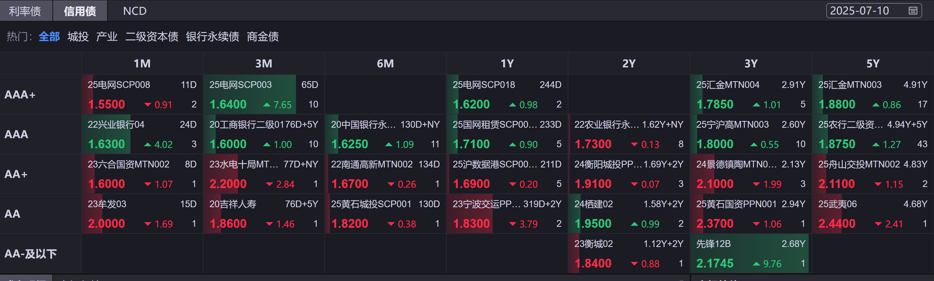Viewport: 934px width, 281px height.
Task: Switch to the NCD tab
Action: 134,11
